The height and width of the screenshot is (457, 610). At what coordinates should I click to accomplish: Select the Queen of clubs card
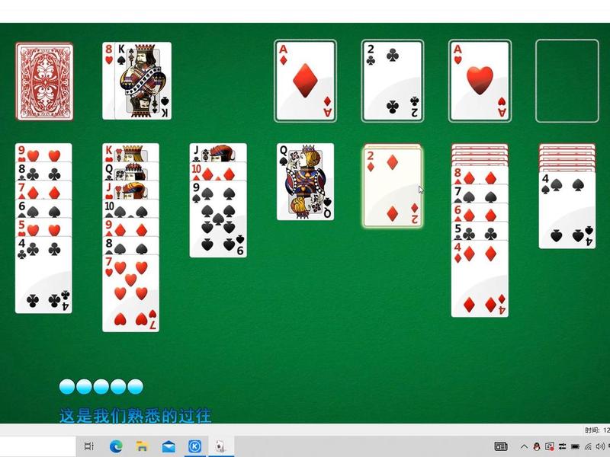pyautogui.click(x=130, y=171)
